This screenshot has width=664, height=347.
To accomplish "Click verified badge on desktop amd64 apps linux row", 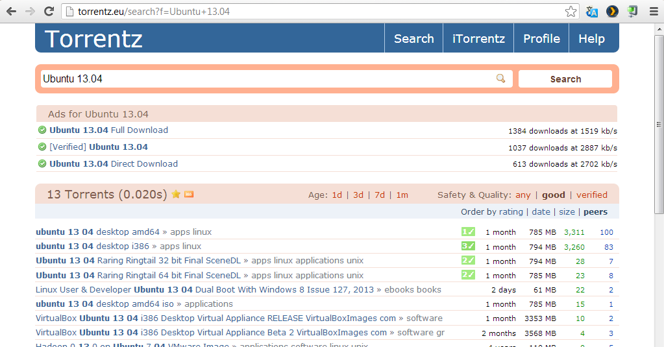I will tap(468, 232).
